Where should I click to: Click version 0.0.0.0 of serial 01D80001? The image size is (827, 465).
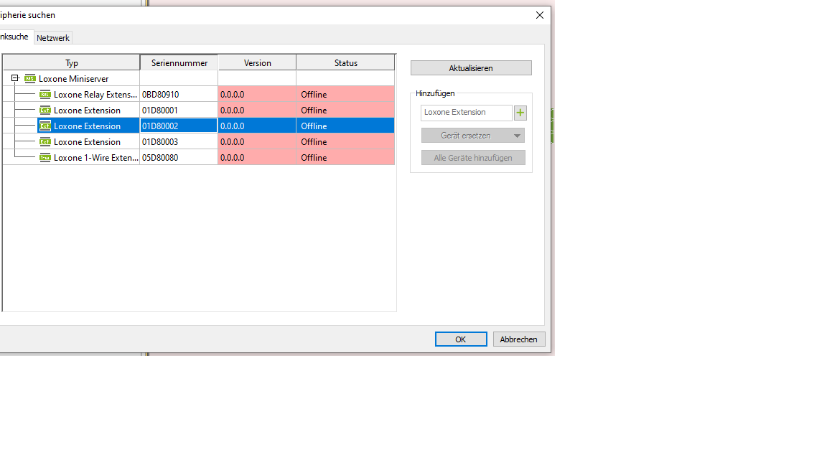click(x=232, y=111)
